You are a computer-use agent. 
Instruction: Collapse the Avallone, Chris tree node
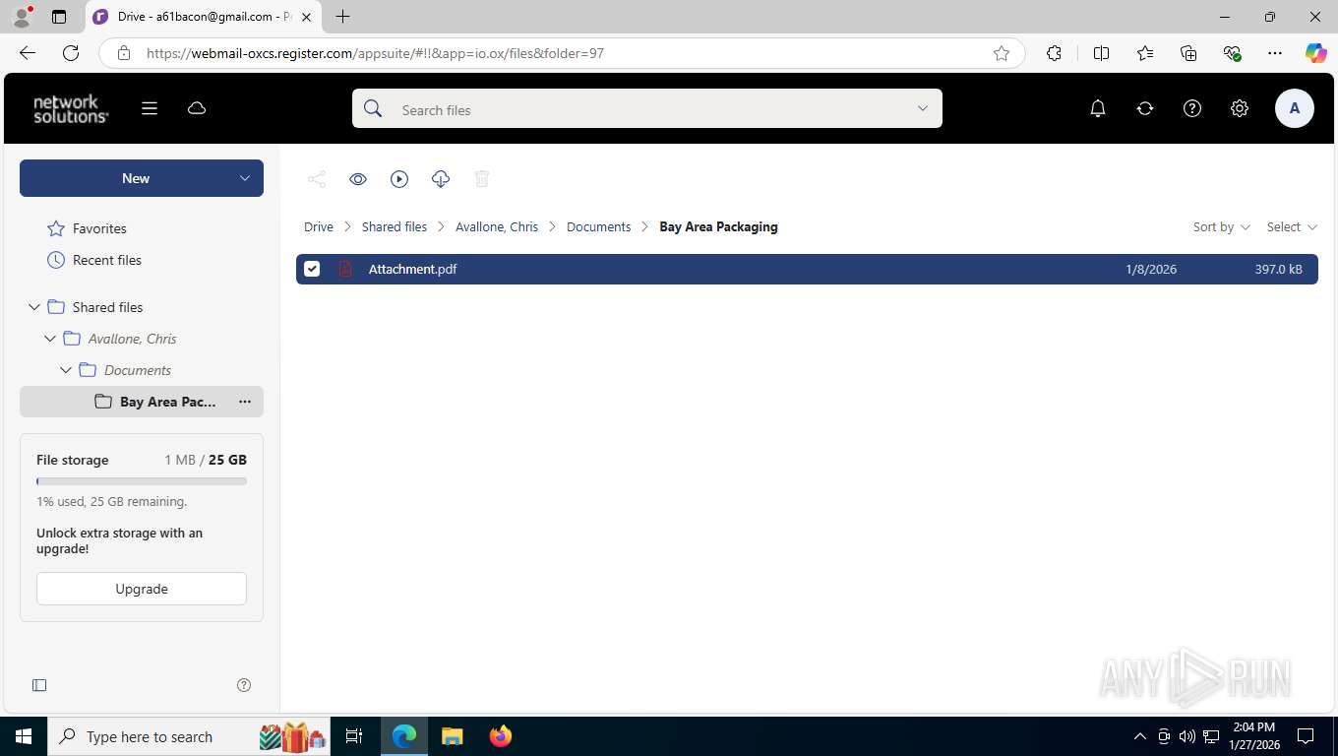coord(50,339)
